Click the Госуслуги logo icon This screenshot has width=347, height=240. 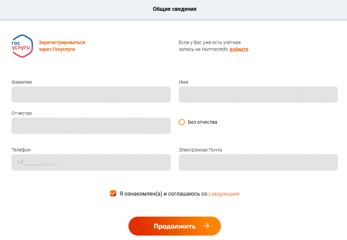[22, 45]
